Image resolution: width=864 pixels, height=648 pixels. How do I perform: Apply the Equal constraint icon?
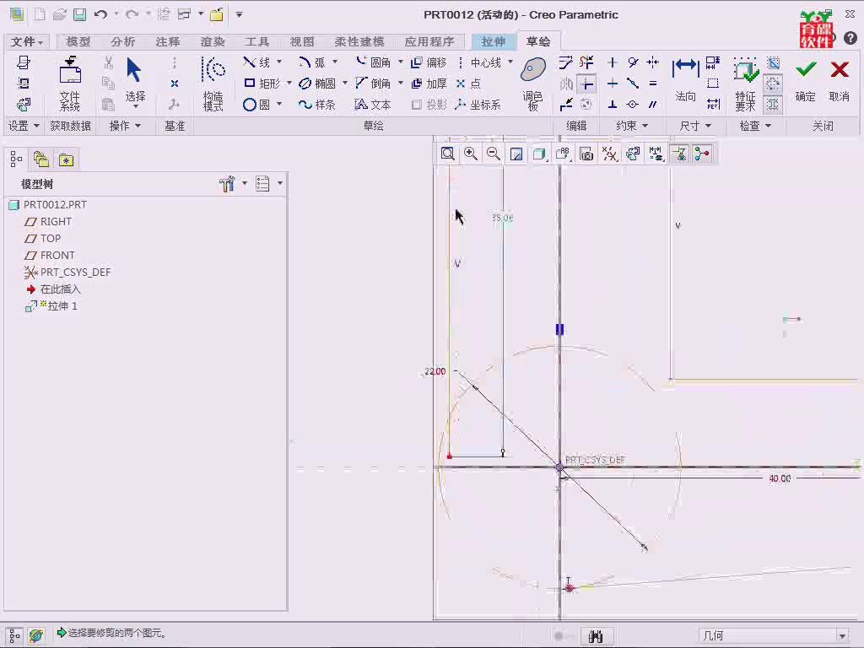(653, 84)
